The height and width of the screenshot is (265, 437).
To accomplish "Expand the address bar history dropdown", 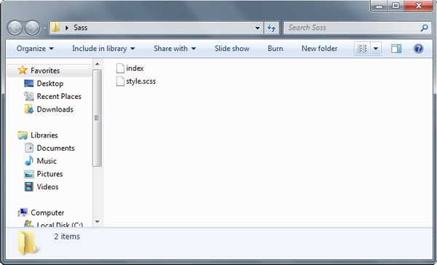I will [x=258, y=28].
